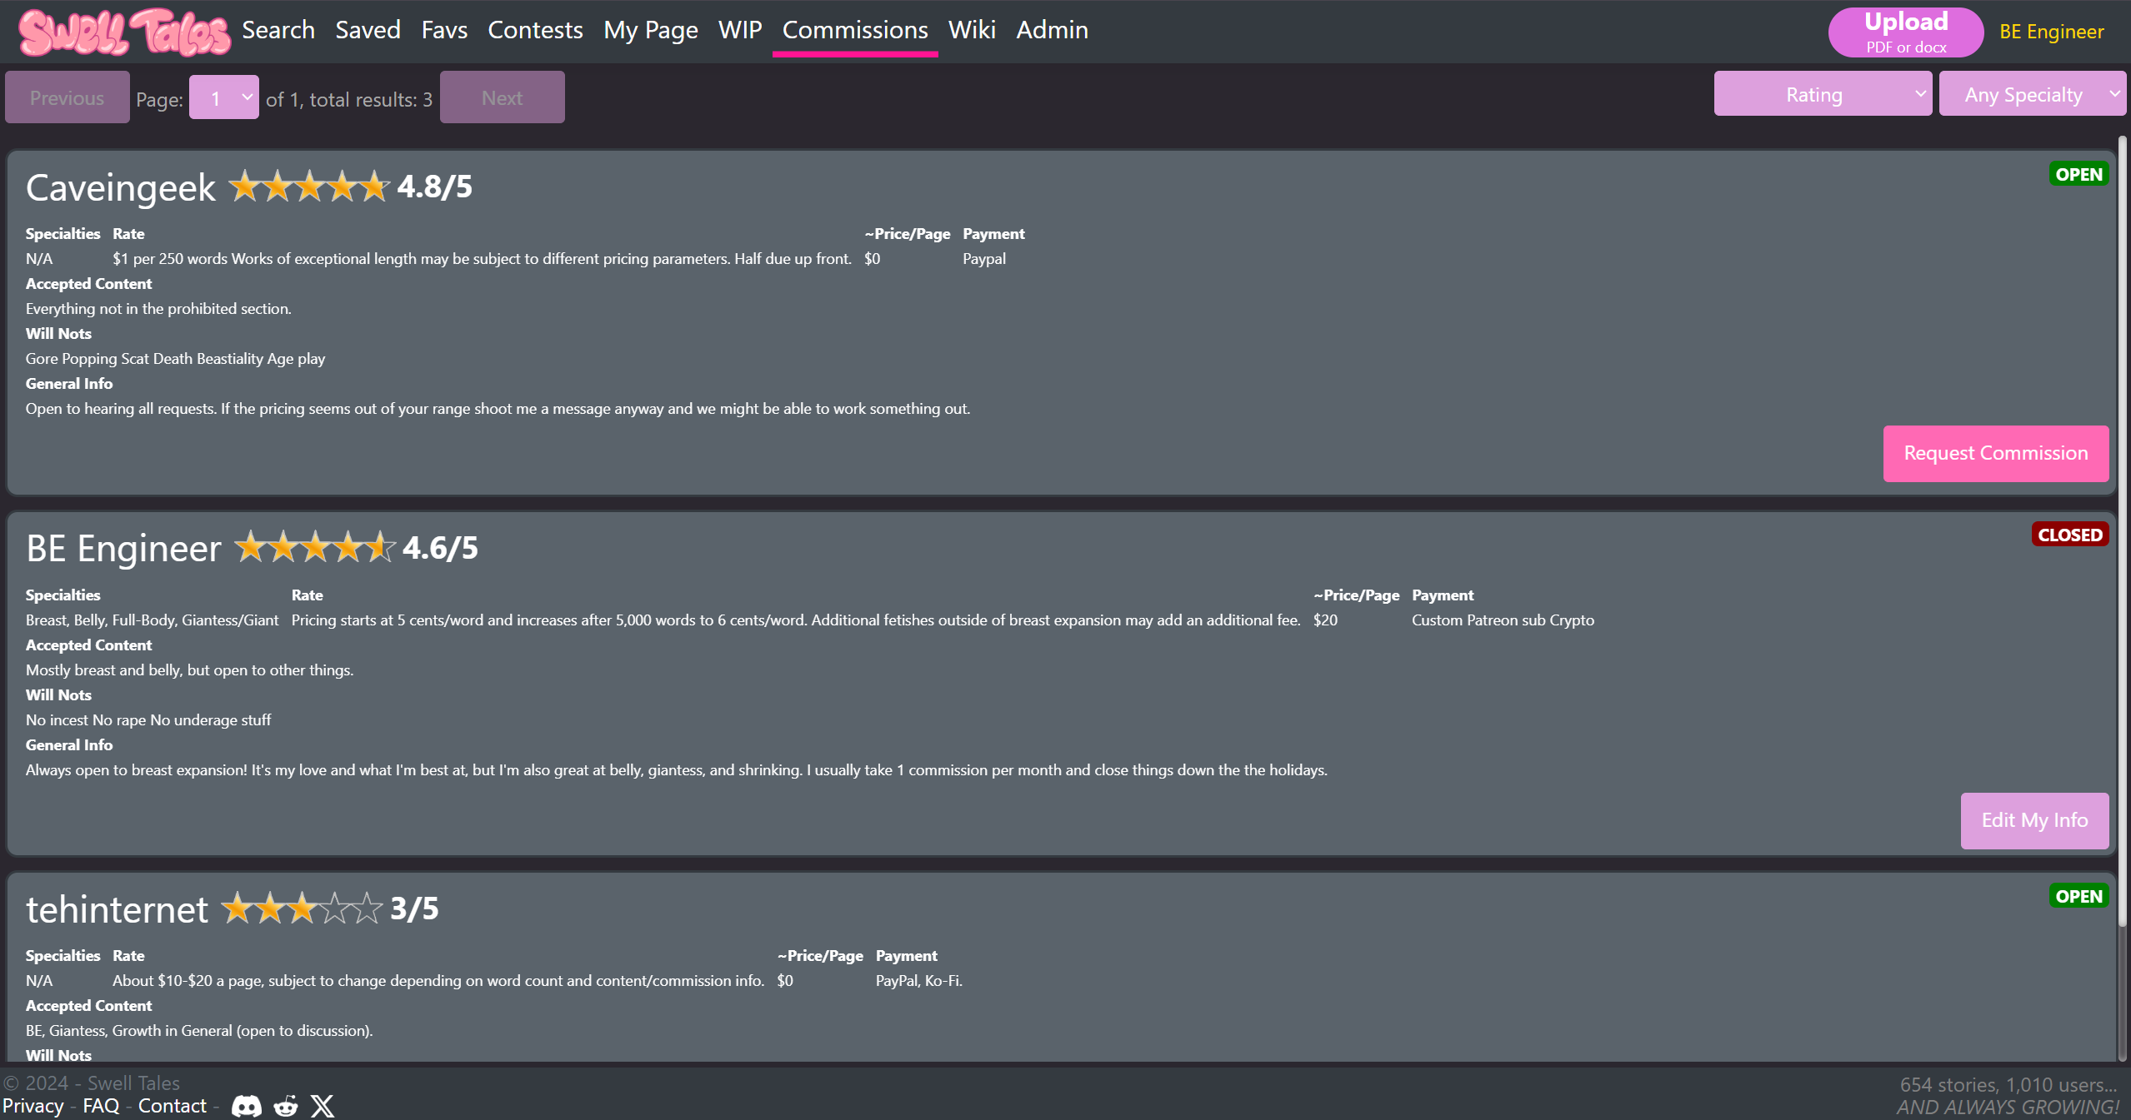Click the Caveingeek author name
Image resolution: width=2131 pixels, height=1120 pixels.
[121, 187]
